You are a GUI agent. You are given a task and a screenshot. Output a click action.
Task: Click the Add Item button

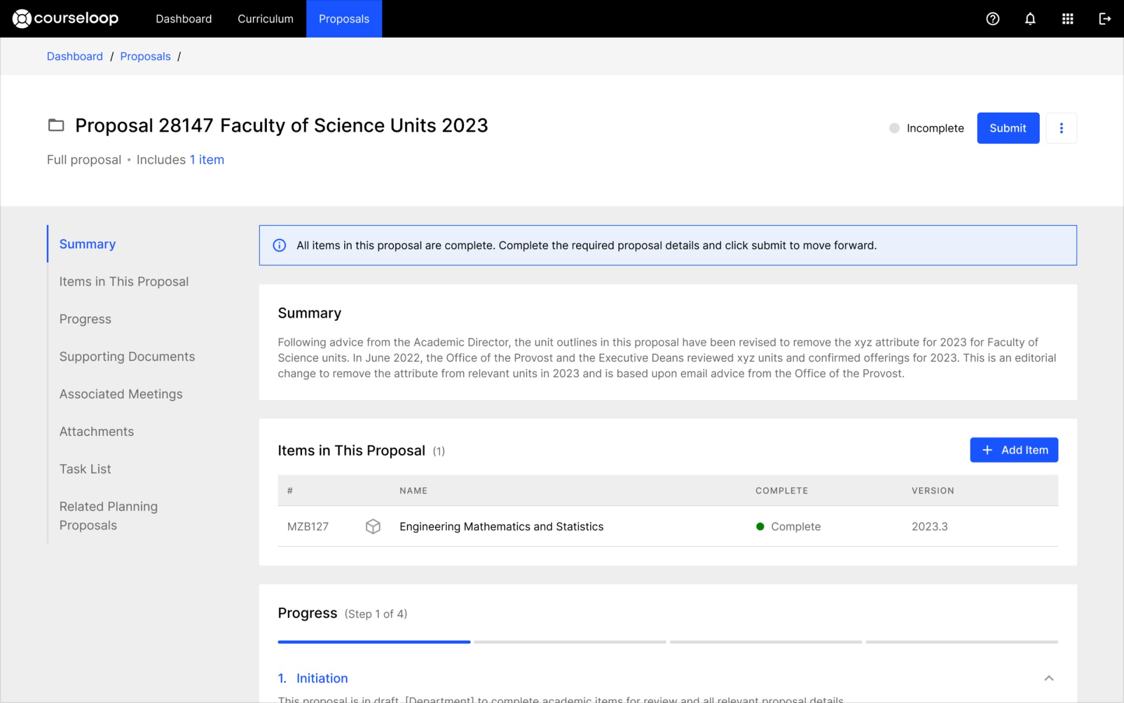tap(1014, 450)
